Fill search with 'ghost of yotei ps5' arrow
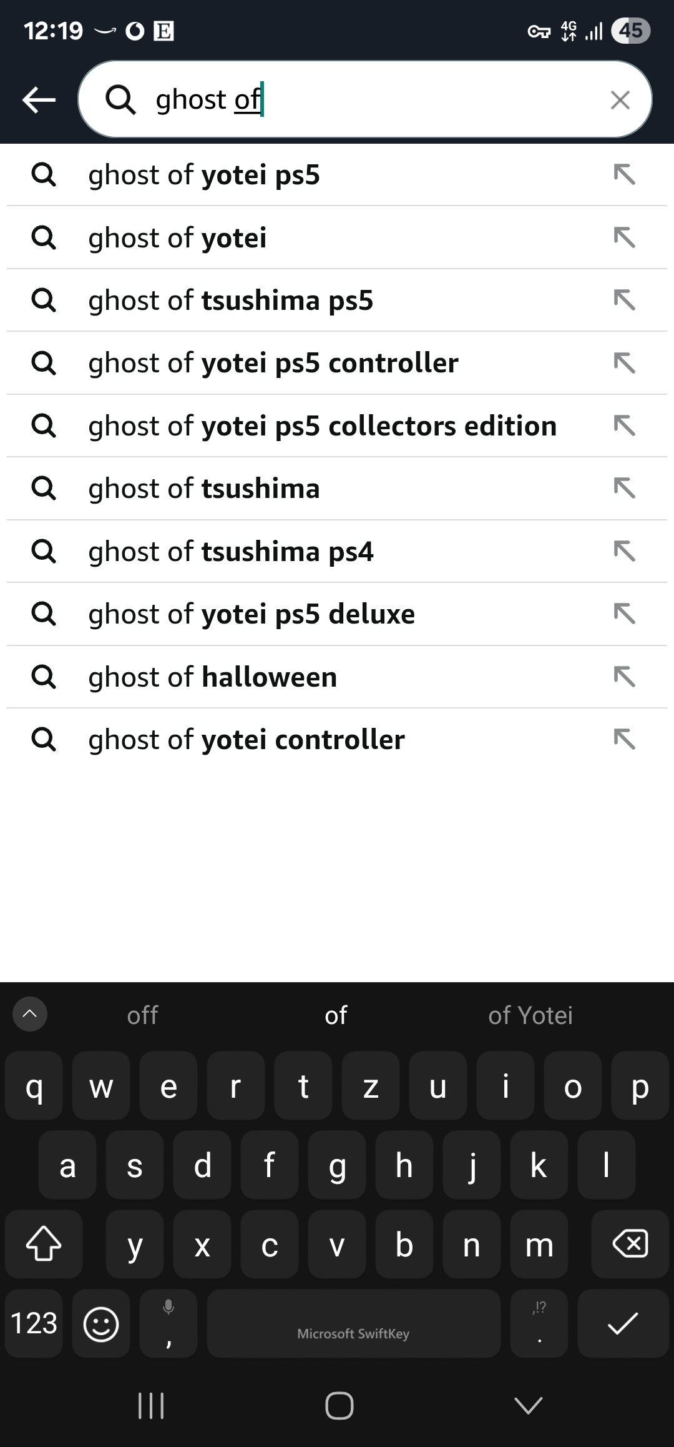The height and width of the screenshot is (1447, 674). tap(624, 174)
